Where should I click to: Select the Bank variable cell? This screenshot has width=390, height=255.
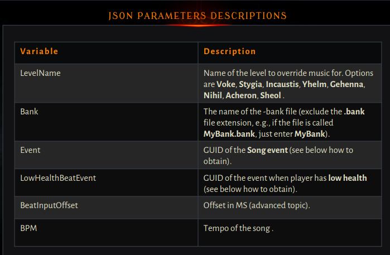pyautogui.click(x=29, y=112)
